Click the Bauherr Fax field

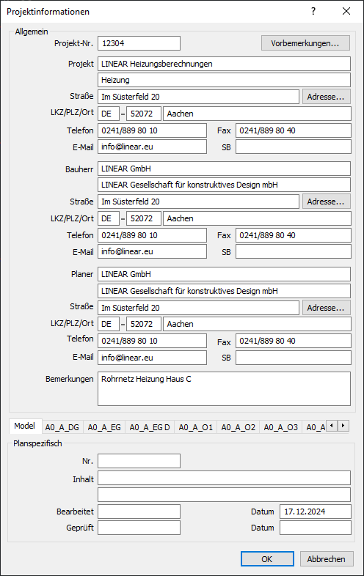coord(294,235)
